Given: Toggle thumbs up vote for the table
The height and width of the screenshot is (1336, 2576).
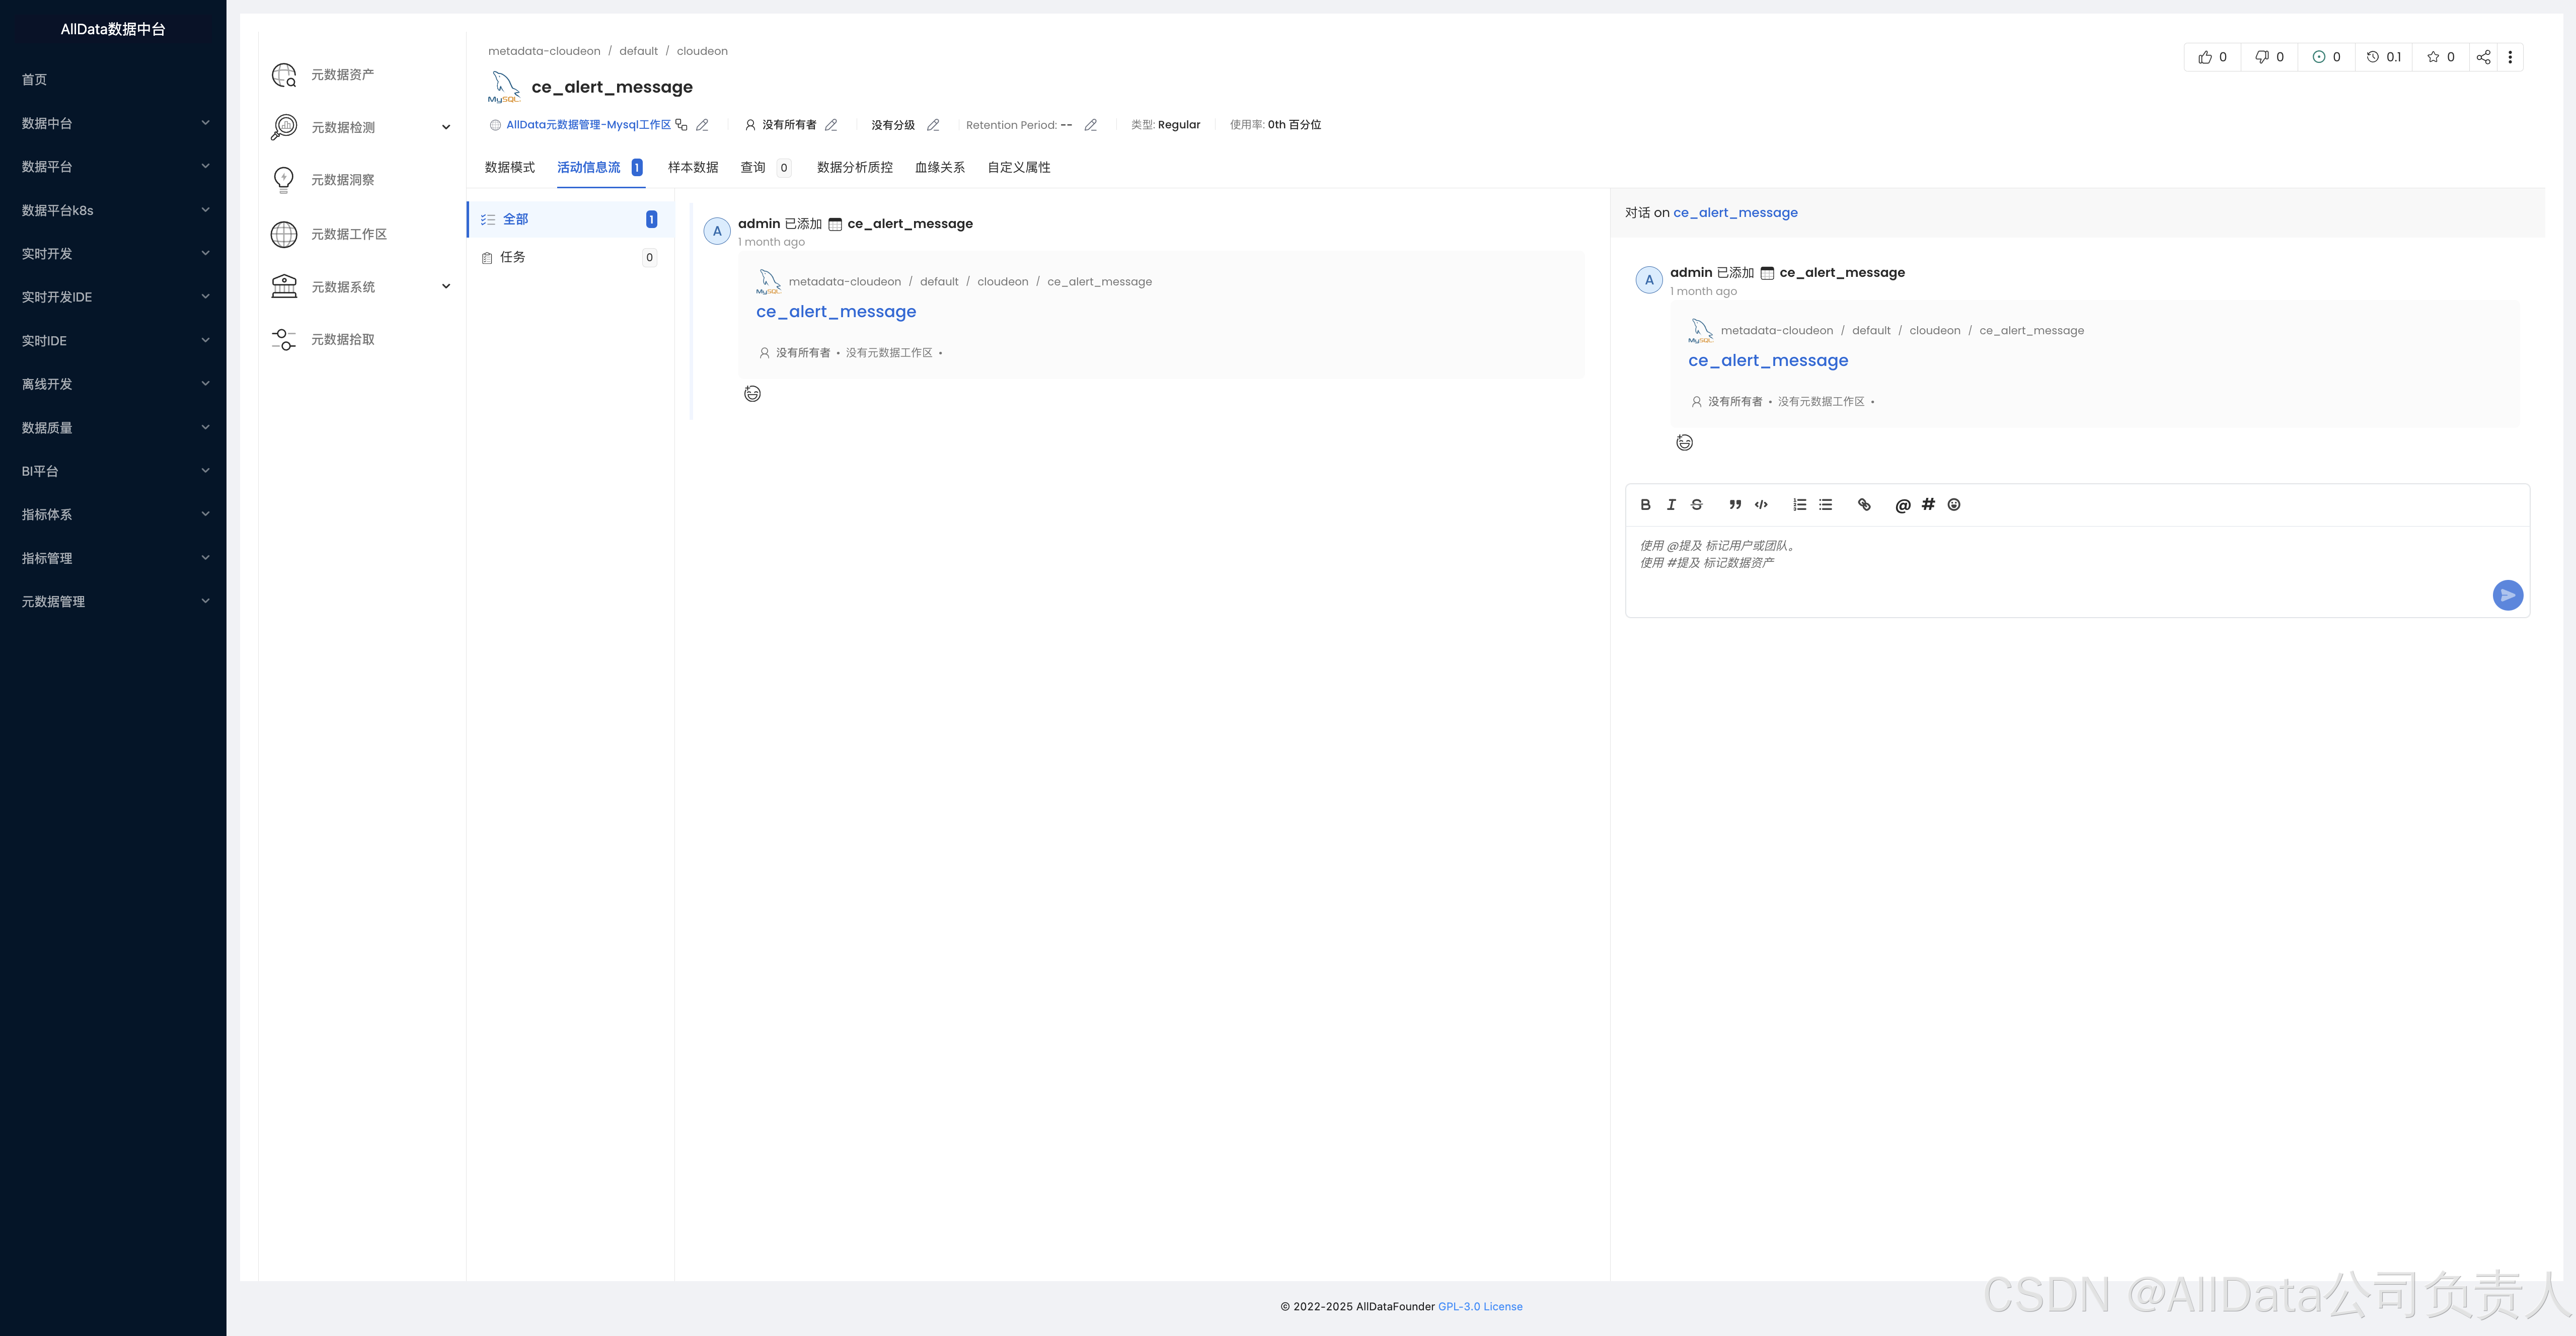Looking at the screenshot, I should pos(2212,57).
